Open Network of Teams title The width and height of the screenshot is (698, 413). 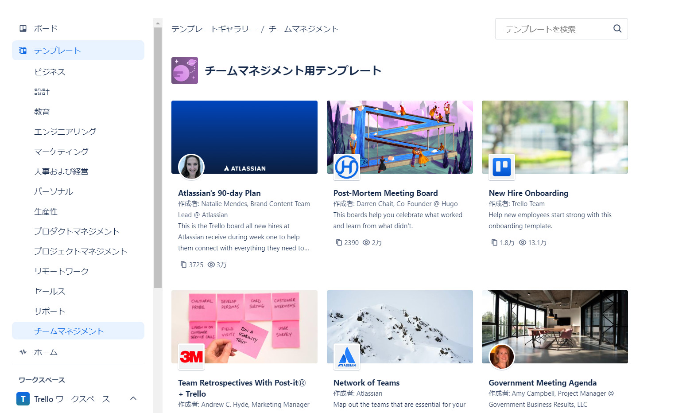366,383
